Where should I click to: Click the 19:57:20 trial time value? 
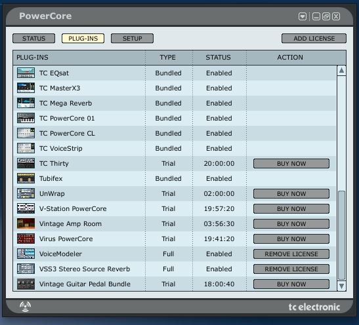[x=219, y=208]
